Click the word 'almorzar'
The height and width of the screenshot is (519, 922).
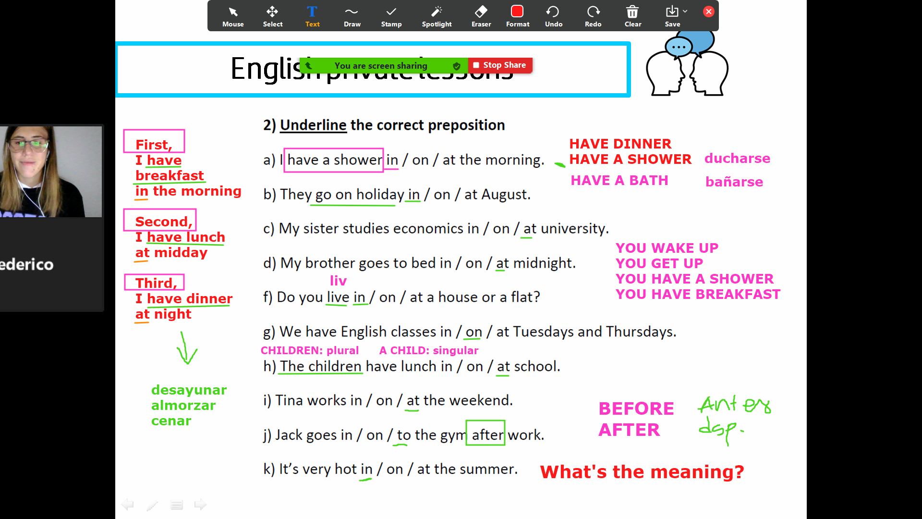click(x=183, y=405)
